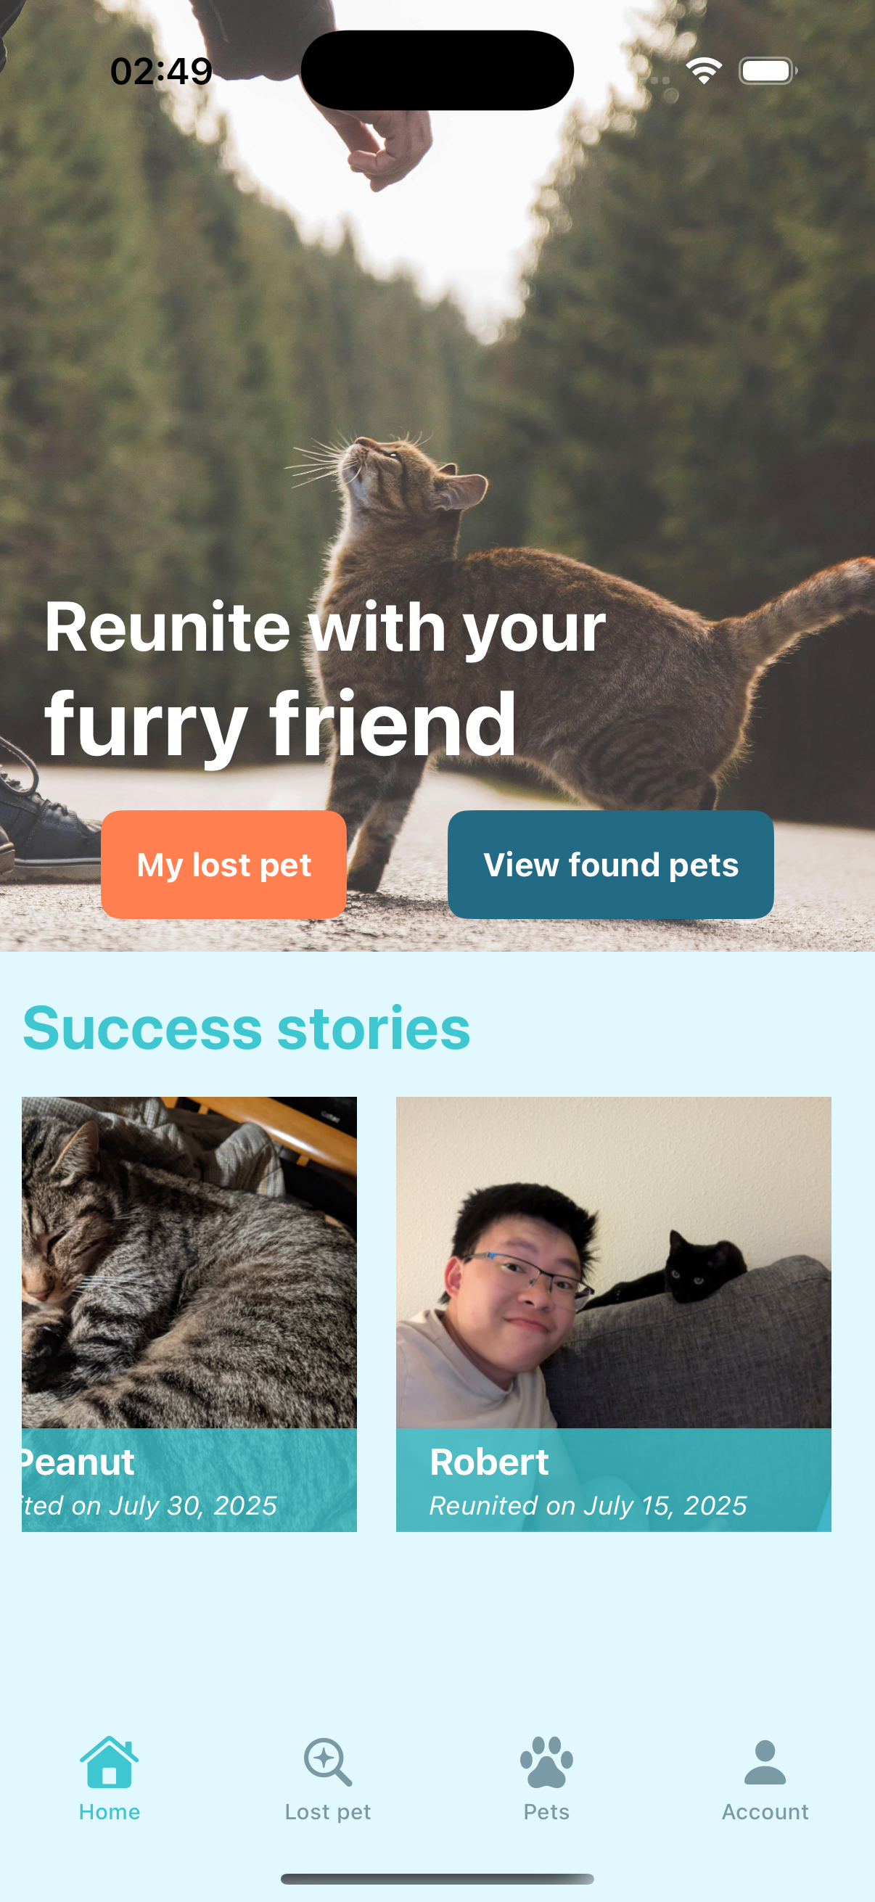The image size is (875, 1902).
Task: Open the Account person icon
Action: (x=765, y=1763)
